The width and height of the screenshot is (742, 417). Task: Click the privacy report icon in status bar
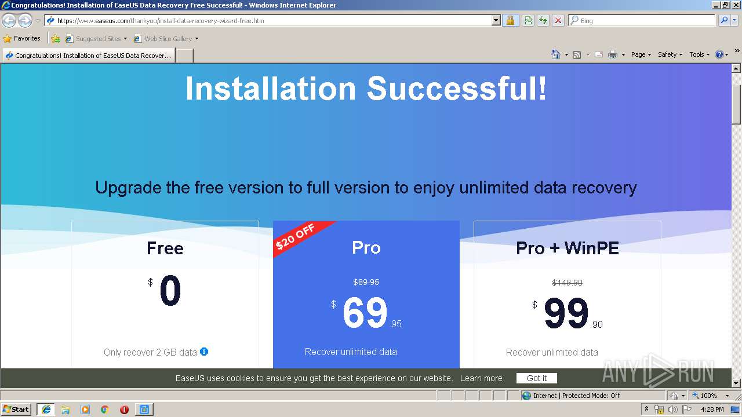click(675, 396)
